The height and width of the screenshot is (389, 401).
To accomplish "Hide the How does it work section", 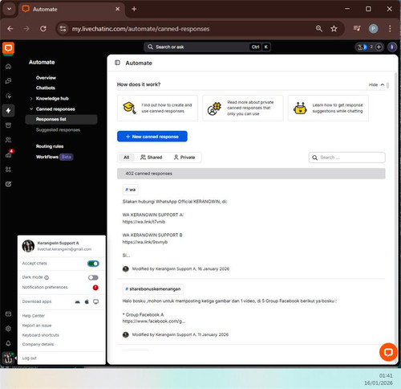I will pos(376,84).
